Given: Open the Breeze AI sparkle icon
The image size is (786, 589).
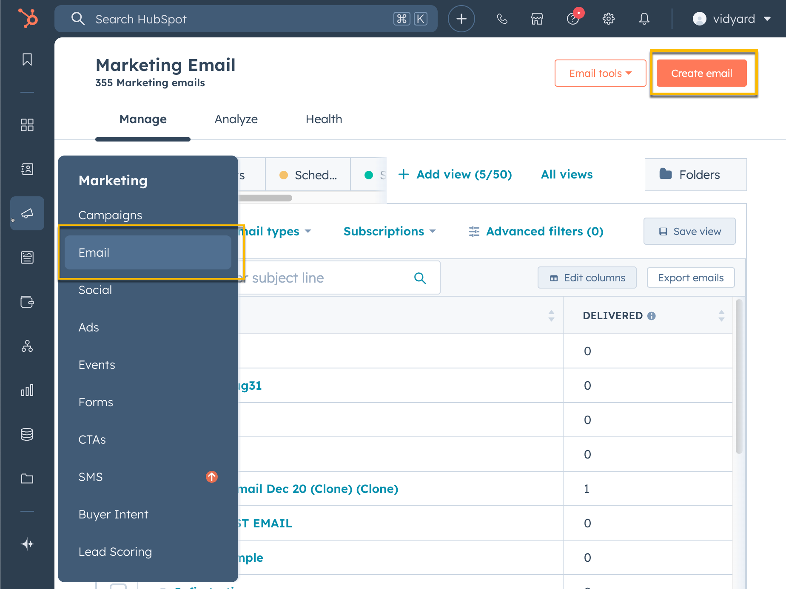Looking at the screenshot, I should tap(27, 544).
